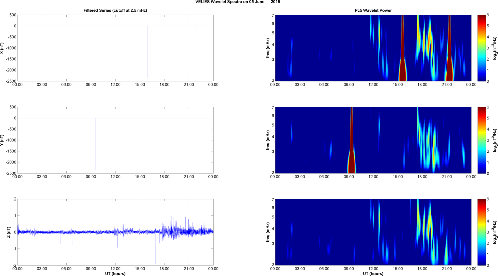This screenshot has height=276, width=498.
Task: Click the colorbar beside the top wavelet plot
Action: pyautogui.click(x=481, y=48)
